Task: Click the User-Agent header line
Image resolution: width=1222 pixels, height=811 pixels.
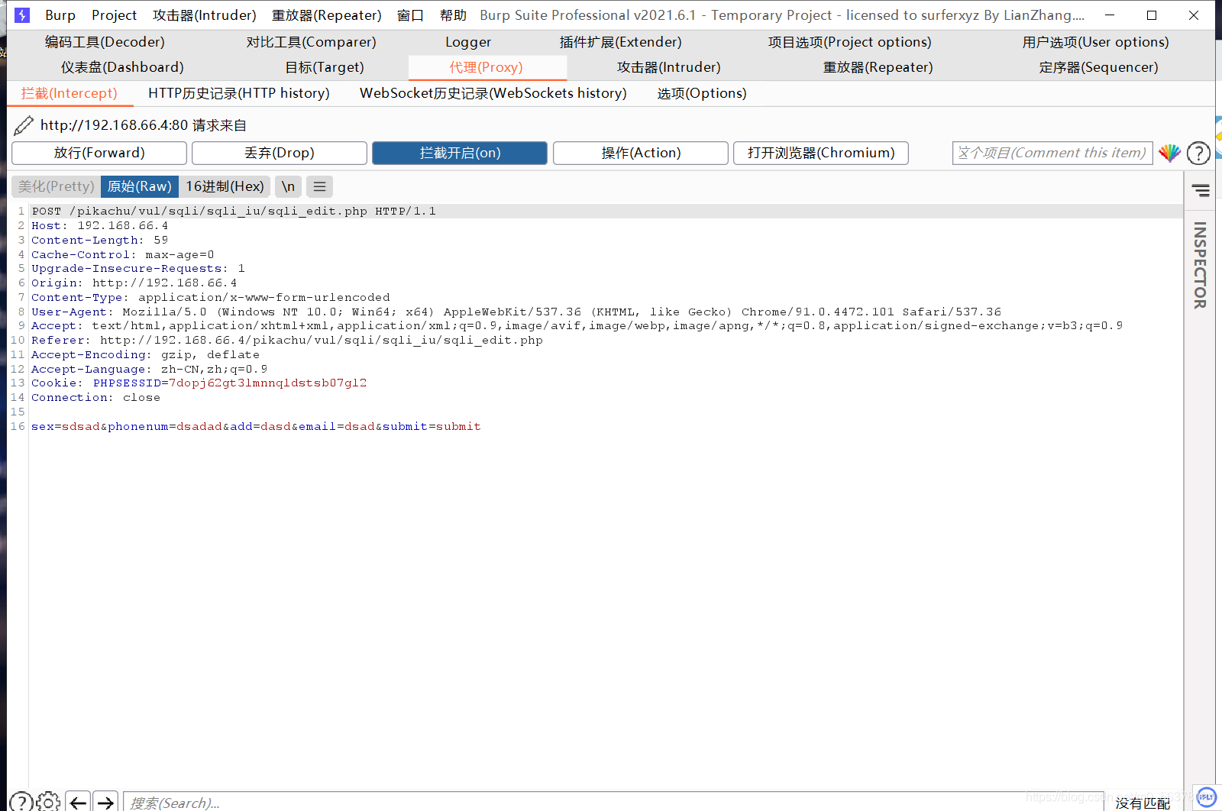Action: [x=516, y=312]
